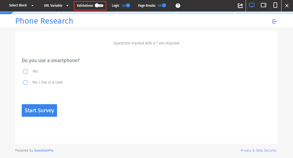The height and width of the screenshot is (158, 293).
Task: Switch to mobile phone preview mode
Action: (275, 5)
